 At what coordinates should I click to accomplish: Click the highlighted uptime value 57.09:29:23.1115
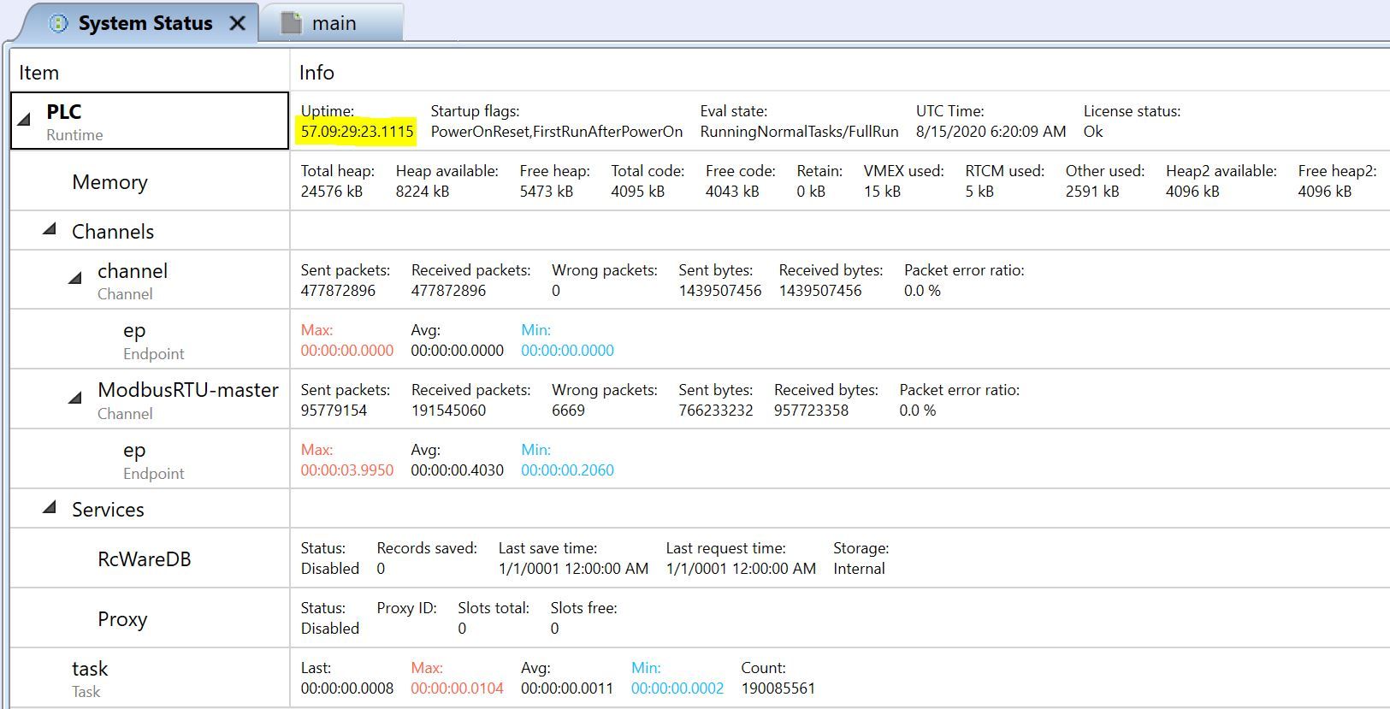357,131
